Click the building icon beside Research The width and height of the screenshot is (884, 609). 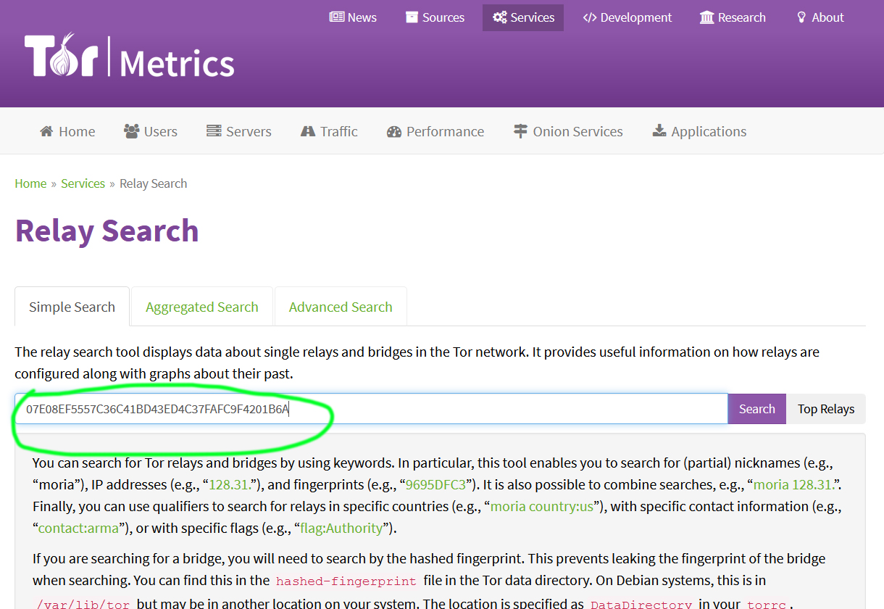click(706, 17)
